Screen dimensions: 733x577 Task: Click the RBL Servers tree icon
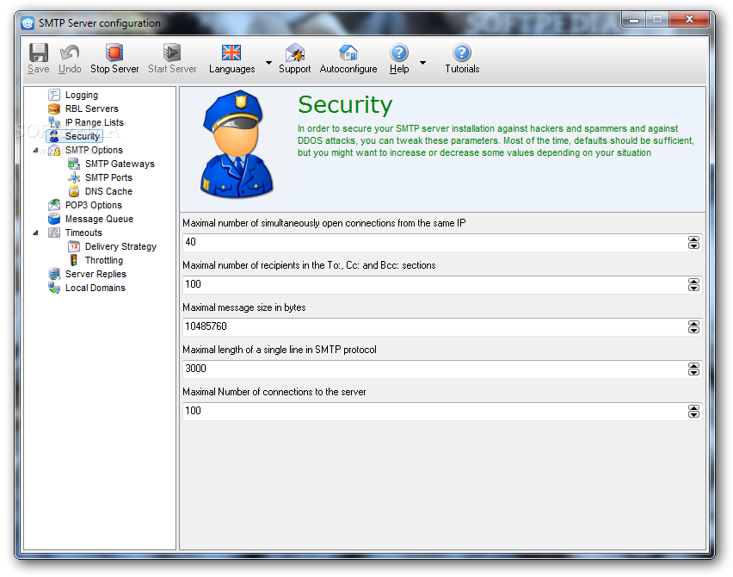(x=54, y=109)
